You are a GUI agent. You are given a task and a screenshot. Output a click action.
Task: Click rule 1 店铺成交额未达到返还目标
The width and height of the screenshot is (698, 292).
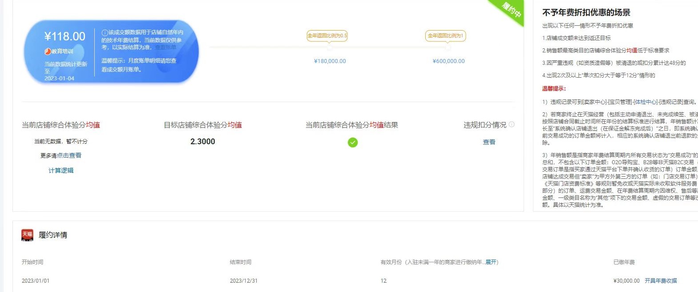(577, 38)
